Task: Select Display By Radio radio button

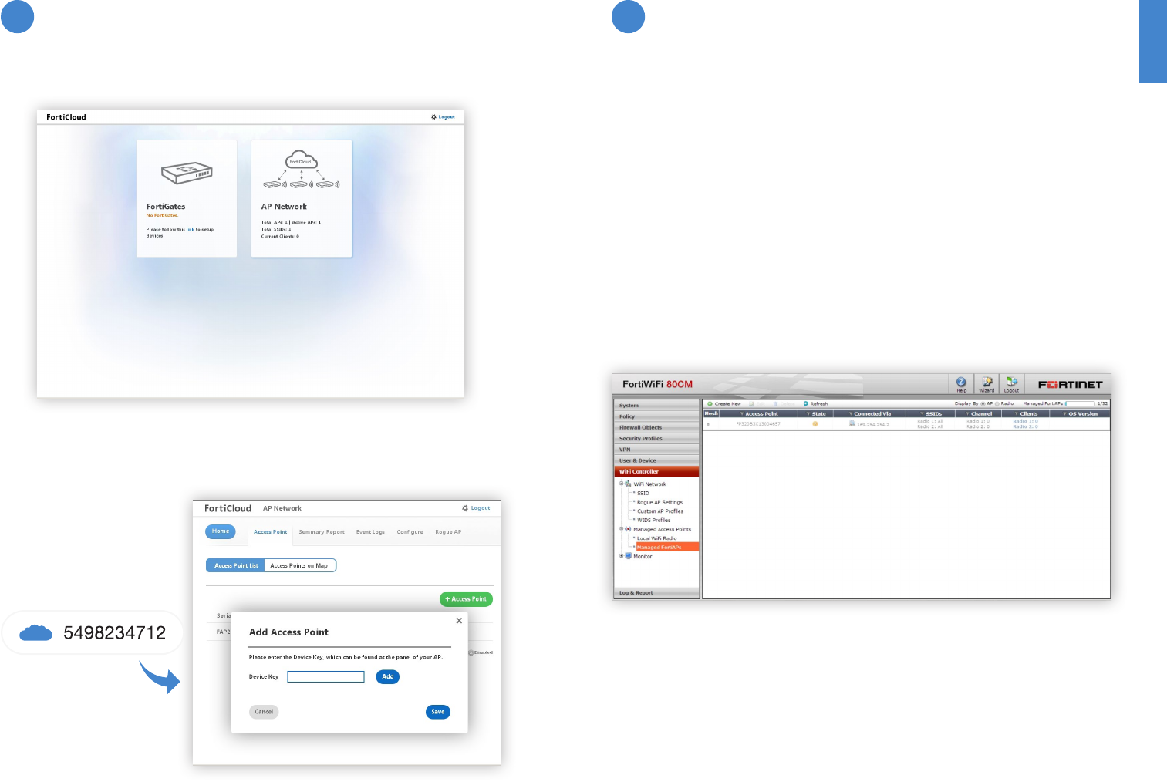Action: click(x=997, y=403)
